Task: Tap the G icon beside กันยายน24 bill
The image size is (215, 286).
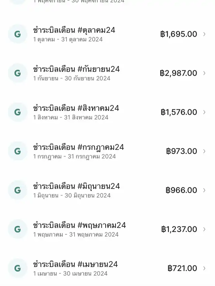Action: 17,73
